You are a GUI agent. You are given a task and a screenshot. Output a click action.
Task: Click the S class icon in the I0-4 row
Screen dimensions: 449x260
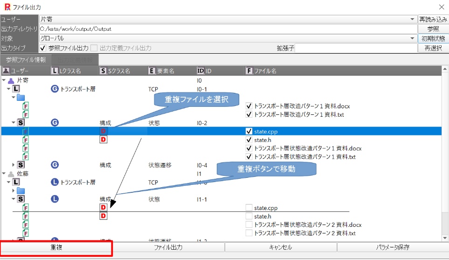point(21,165)
